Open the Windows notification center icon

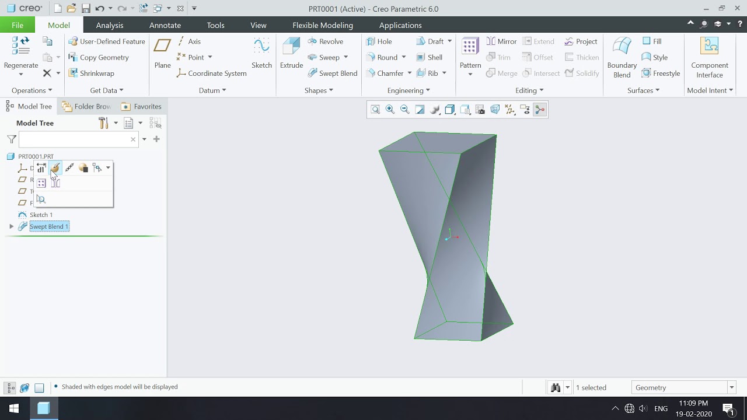tap(728, 408)
